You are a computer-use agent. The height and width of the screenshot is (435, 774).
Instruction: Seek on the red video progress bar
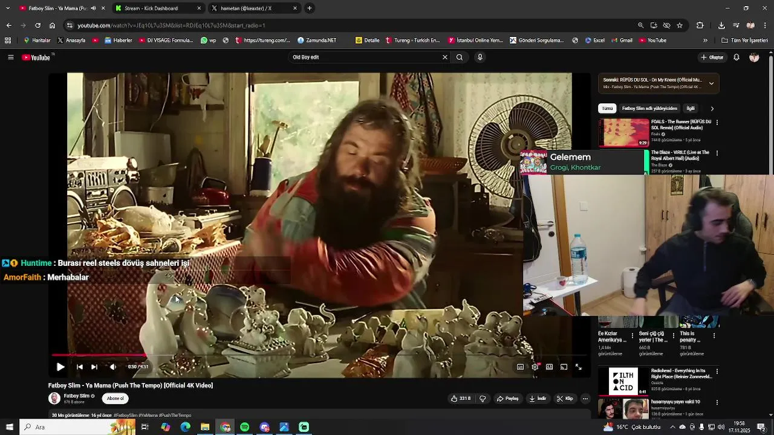click(x=319, y=355)
